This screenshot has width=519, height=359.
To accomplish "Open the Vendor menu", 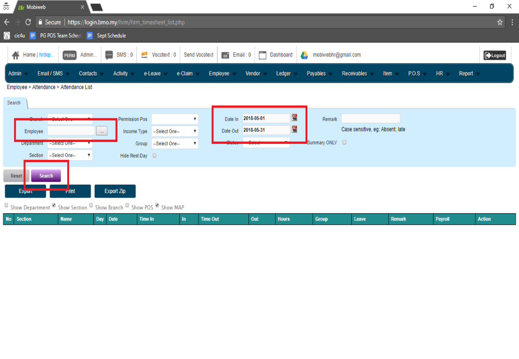I will (256, 73).
